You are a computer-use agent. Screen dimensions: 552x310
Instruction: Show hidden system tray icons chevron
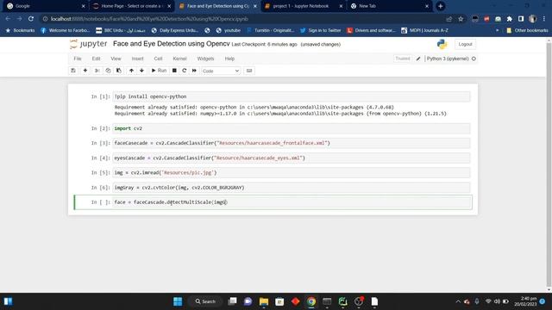coord(458,301)
